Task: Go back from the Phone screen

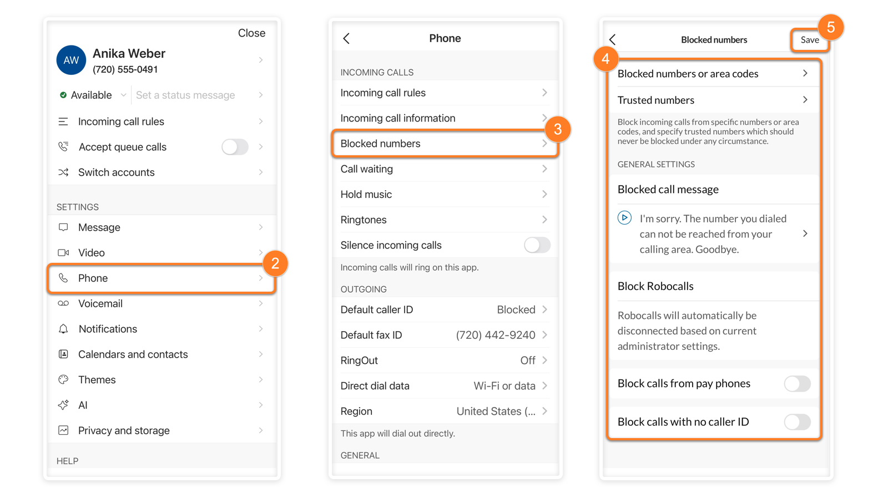Action: coord(346,38)
